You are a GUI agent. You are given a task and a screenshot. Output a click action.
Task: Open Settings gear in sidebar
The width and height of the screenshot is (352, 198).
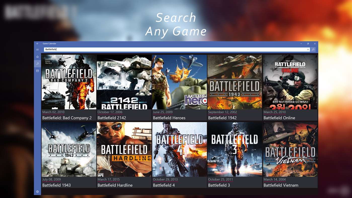pyautogui.click(x=37, y=192)
